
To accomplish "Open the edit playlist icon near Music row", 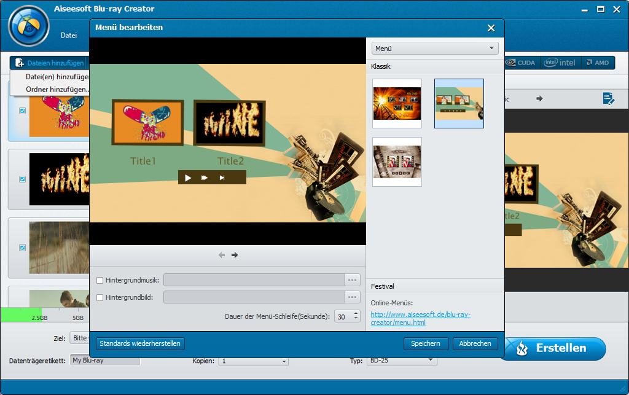I will [609, 98].
